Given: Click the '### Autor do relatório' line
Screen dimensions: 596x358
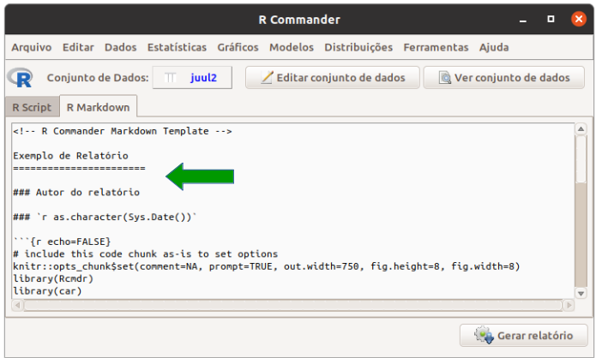Looking at the screenshot, I should pos(76,192).
